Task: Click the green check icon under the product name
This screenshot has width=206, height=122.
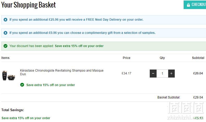Action: click(22, 85)
